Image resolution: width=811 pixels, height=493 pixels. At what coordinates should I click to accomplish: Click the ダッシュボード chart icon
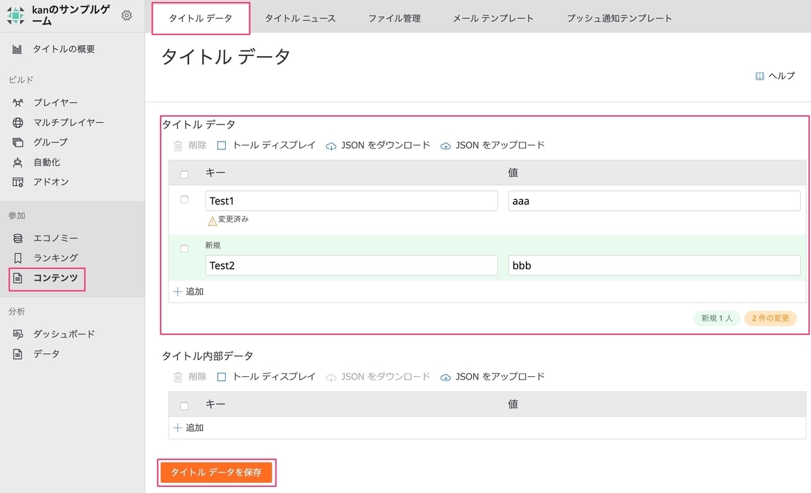click(x=18, y=334)
